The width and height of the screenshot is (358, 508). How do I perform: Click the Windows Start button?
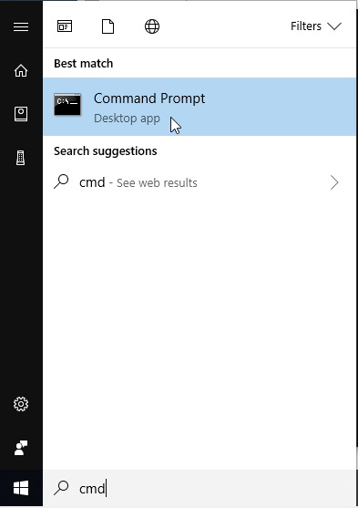(21, 488)
